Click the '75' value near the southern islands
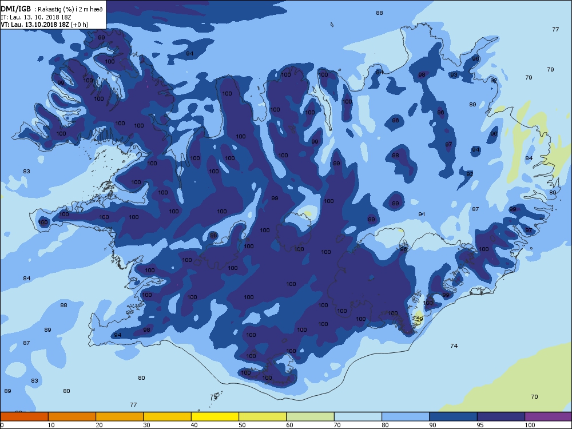Screen dimensions: 572x429 213,396
